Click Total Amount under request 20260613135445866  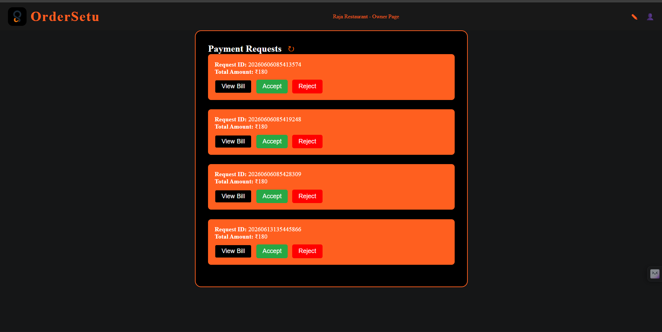click(x=241, y=237)
